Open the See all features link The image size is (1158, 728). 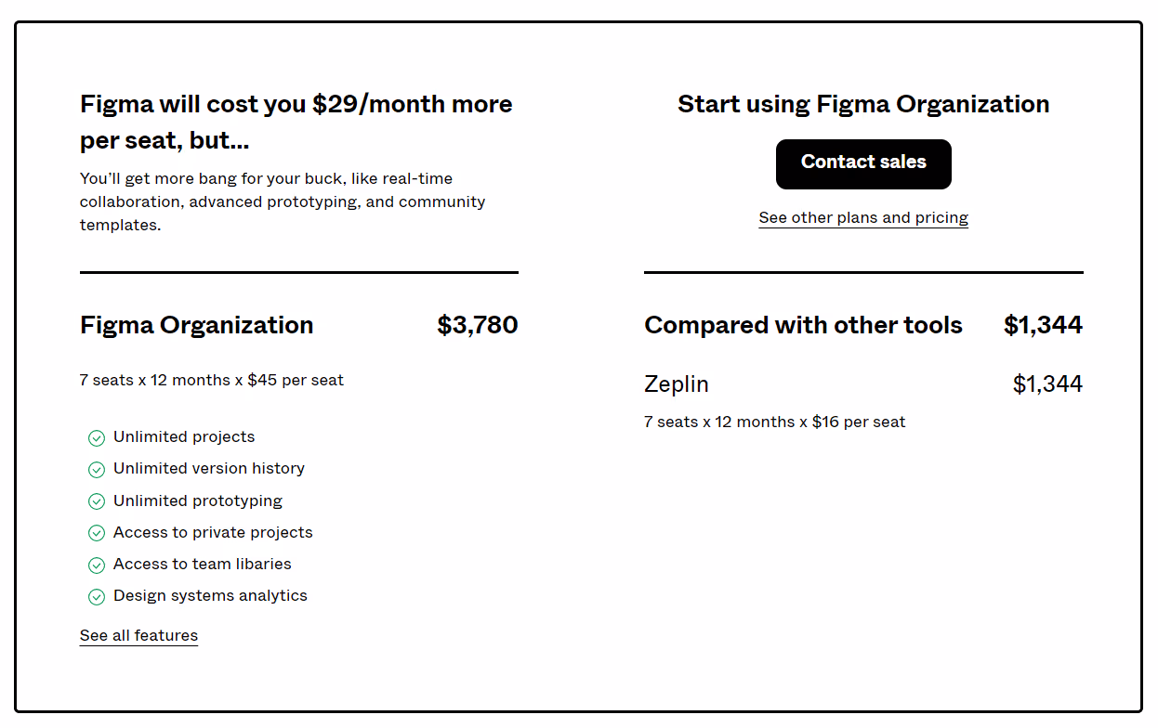point(138,635)
